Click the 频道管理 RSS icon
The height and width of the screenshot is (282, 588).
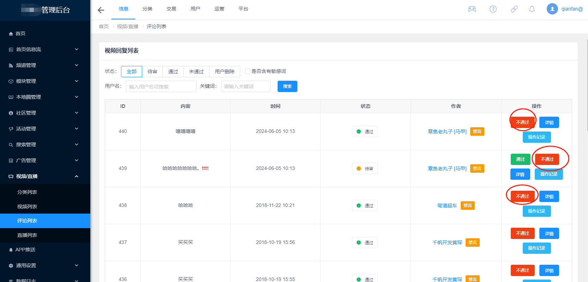pyautogui.click(x=11, y=66)
